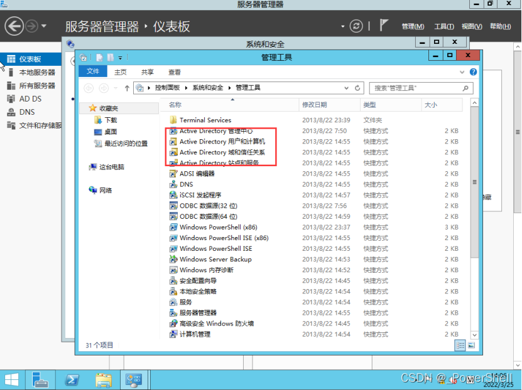
Task: Select 所有服务器 in Server Manager sidebar
Action: (31, 86)
